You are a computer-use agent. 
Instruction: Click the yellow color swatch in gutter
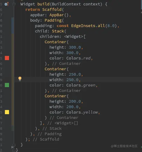pyautogui.click(x=7, y=112)
